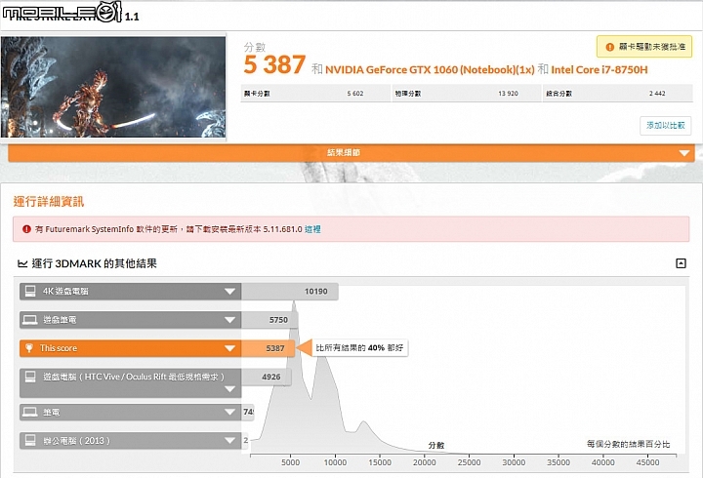This screenshot has width=703, height=478.
Task: Click the 10190 score bar value
Action: click(316, 292)
